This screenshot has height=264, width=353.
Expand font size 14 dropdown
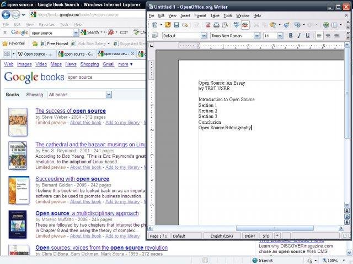[280, 36]
